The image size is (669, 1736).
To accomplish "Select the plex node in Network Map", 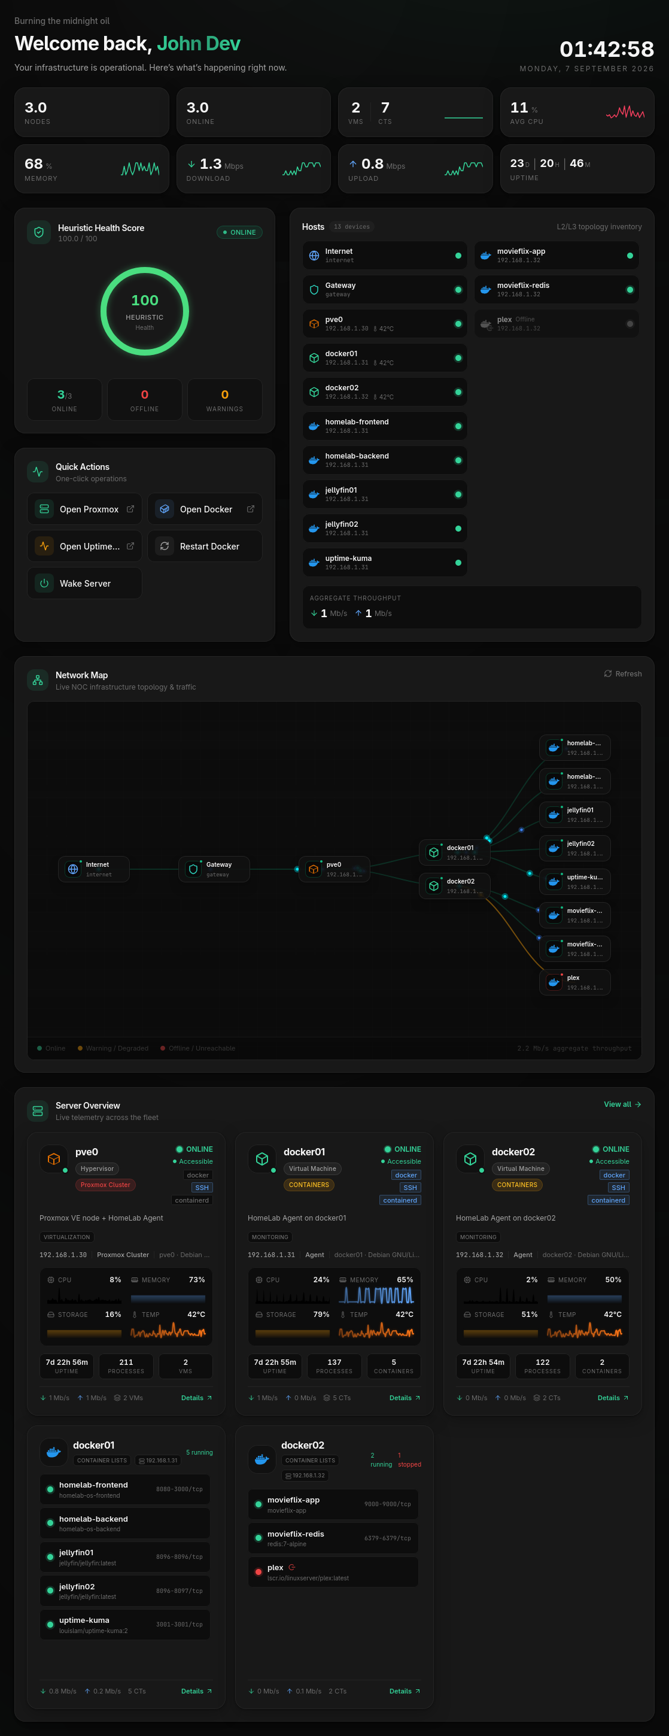I will [x=574, y=982].
